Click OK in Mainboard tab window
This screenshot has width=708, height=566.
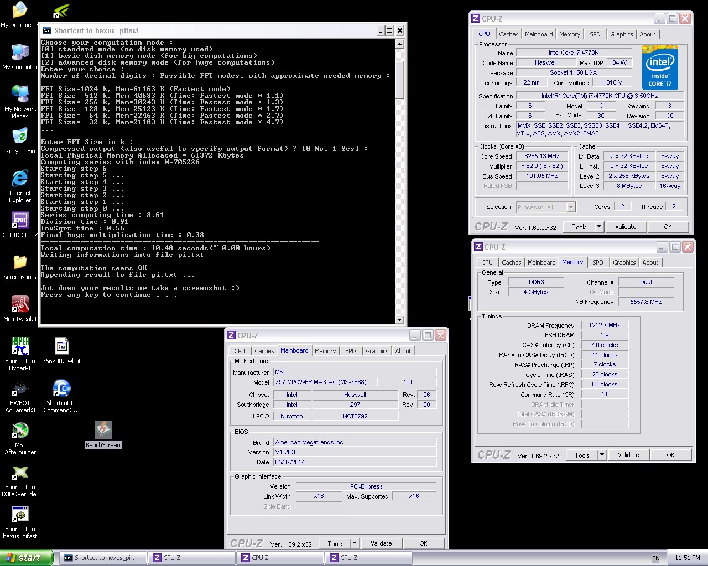point(423,543)
